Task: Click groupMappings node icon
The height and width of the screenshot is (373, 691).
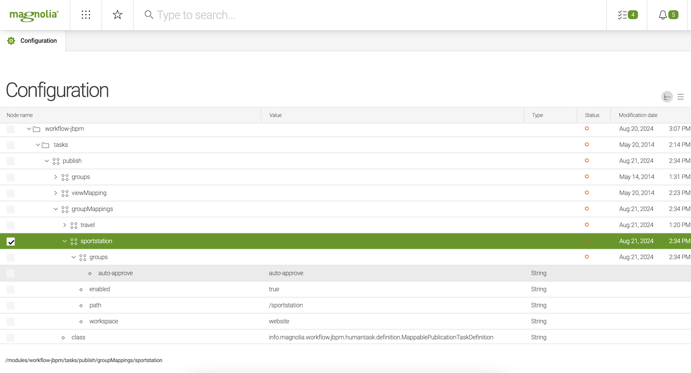Action: point(65,209)
